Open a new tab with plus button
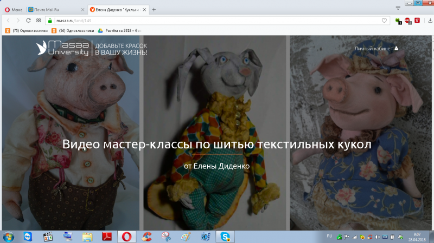This screenshot has width=434, height=243. pyautogui.click(x=154, y=10)
